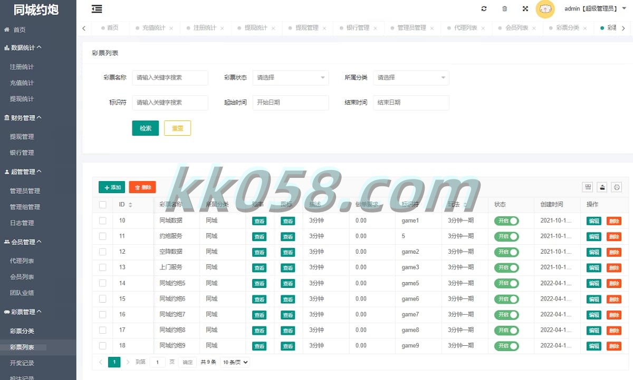Open the 彩票状态 dropdown
This screenshot has height=380, width=633.
pyautogui.click(x=291, y=77)
